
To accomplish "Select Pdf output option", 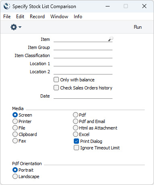I will (x=75, y=115).
